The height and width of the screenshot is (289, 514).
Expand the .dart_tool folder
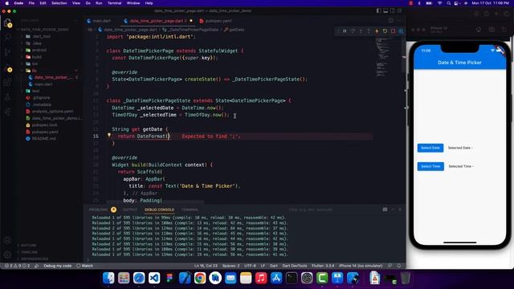(x=41, y=36)
